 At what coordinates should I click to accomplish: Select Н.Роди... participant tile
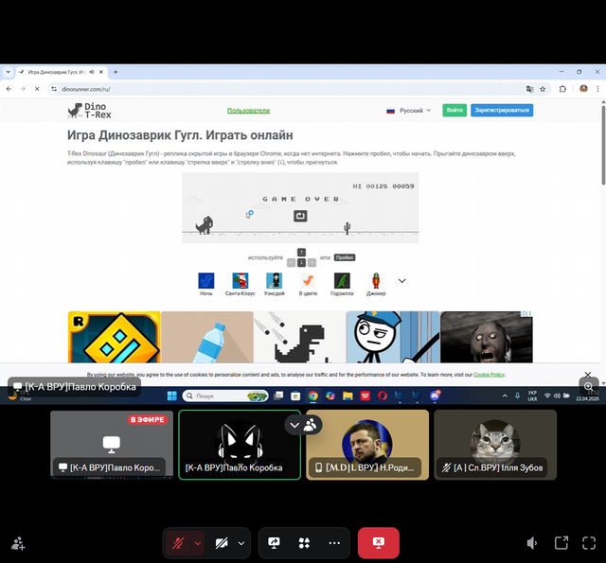tap(367, 445)
